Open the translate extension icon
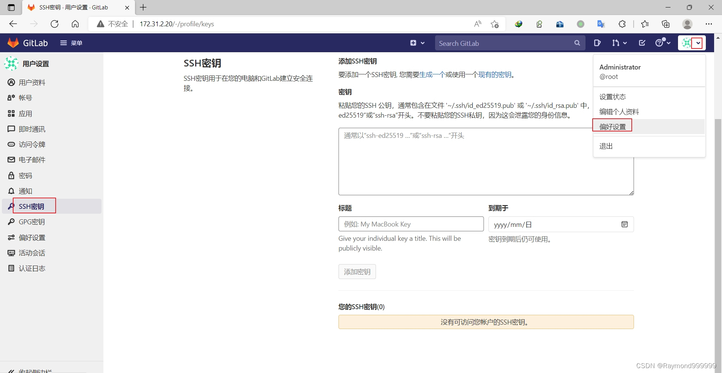The width and height of the screenshot is (722, 373). 601,24
